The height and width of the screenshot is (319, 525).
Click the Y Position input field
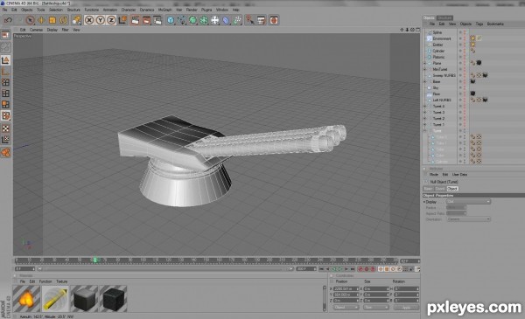[x=346, y=295]
